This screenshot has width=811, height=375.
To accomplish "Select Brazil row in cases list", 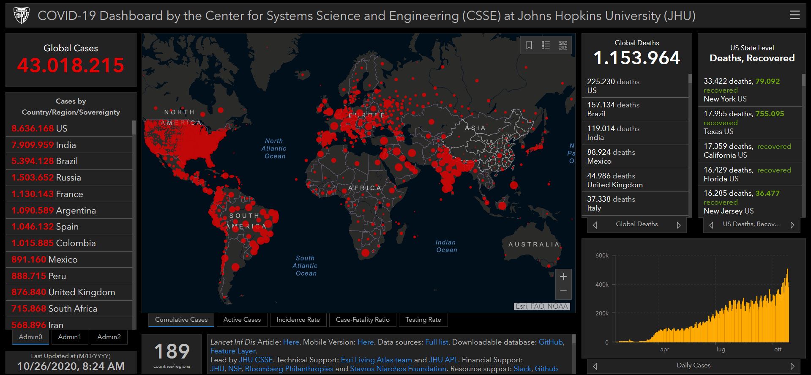I will 69,161.
